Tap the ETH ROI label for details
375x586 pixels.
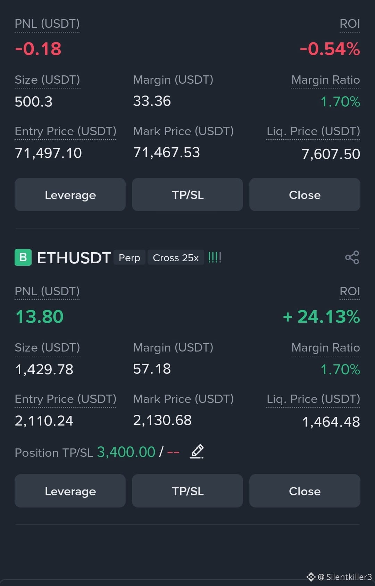tap(350, 291)
